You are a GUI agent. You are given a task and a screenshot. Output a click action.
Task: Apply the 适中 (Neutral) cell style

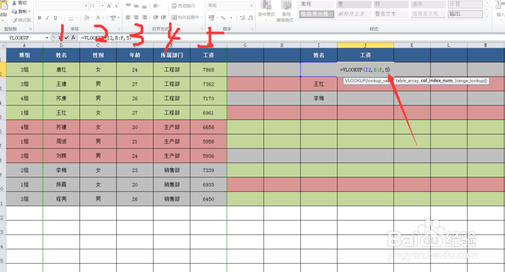428,4
